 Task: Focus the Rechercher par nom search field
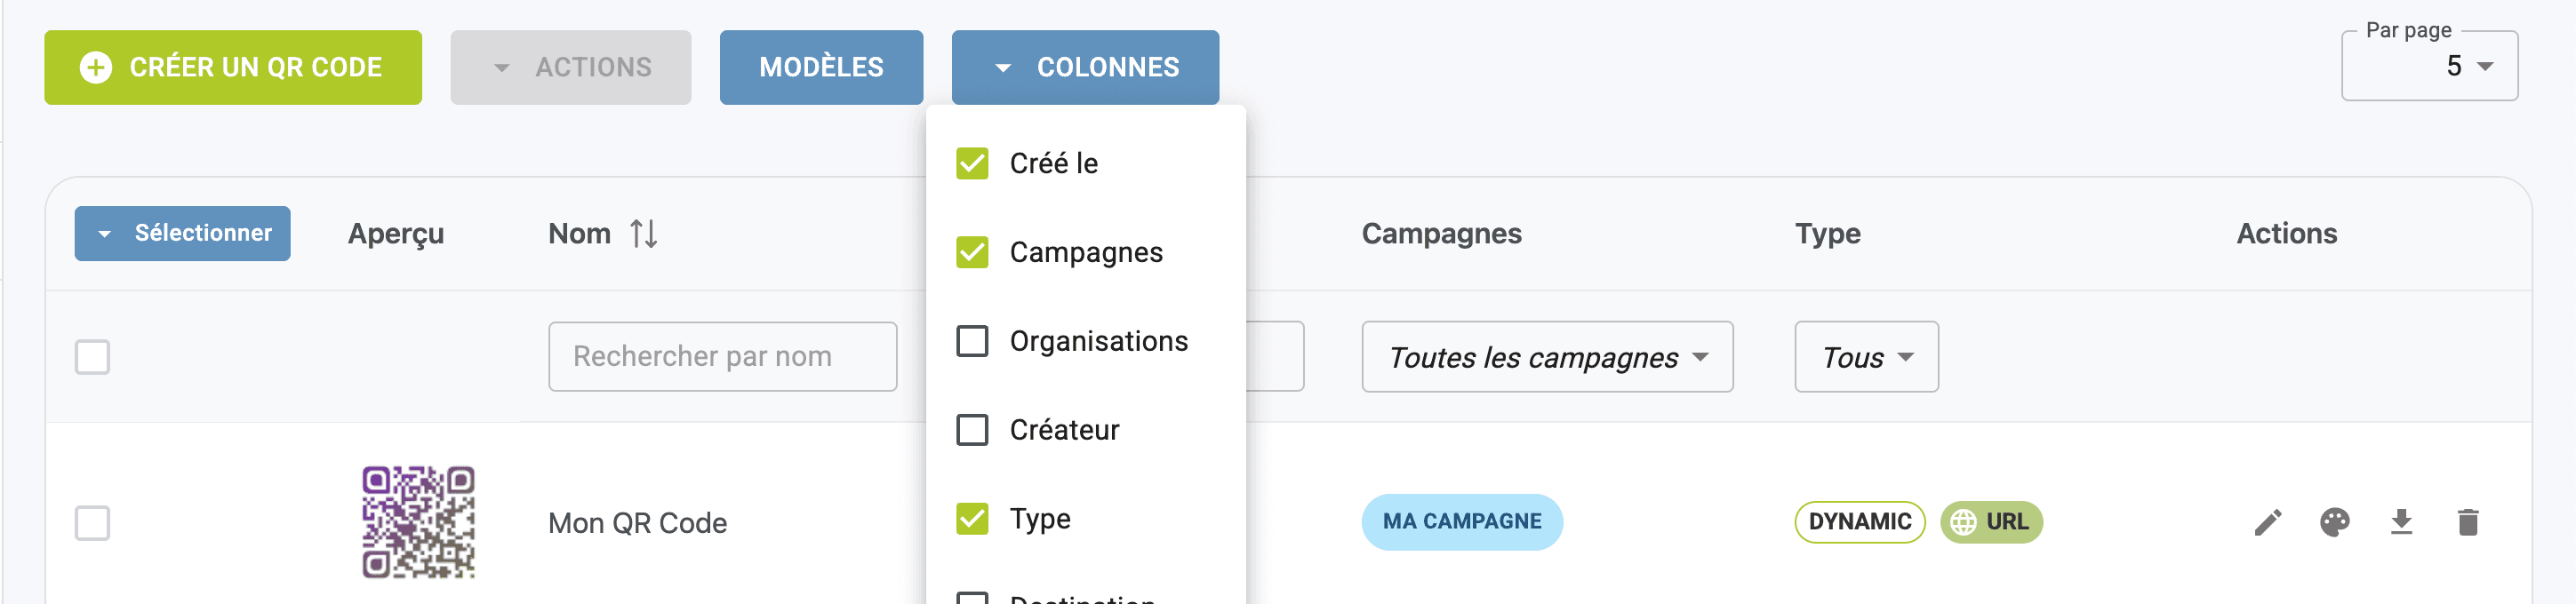tap(722, 357)
